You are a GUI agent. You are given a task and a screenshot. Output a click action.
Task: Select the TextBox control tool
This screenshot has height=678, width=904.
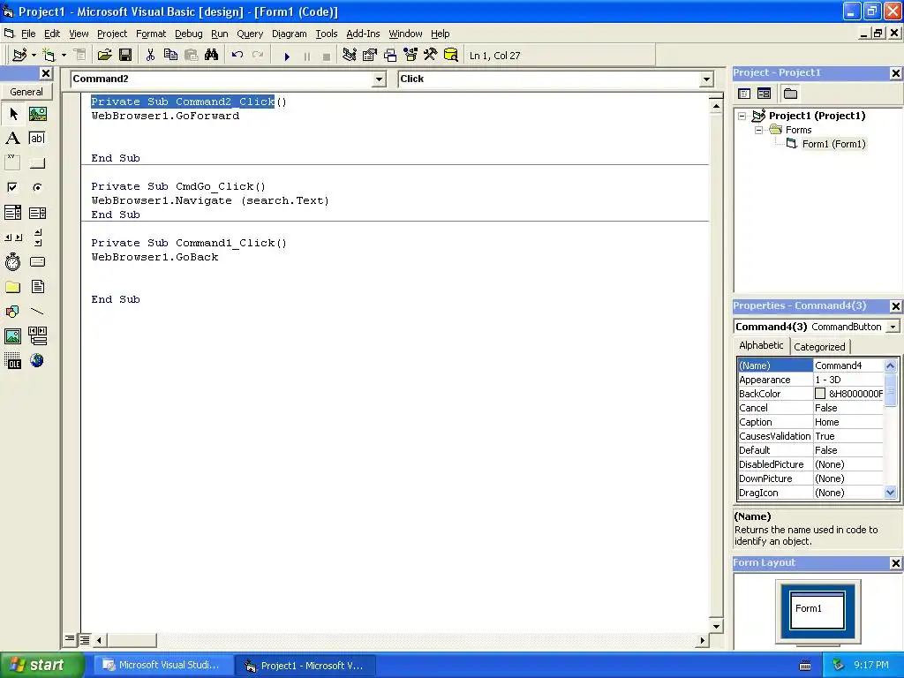click(37, 139)
